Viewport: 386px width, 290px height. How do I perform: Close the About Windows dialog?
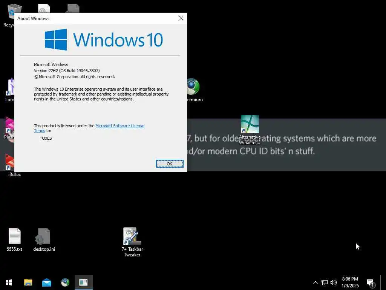pos(181,18)
